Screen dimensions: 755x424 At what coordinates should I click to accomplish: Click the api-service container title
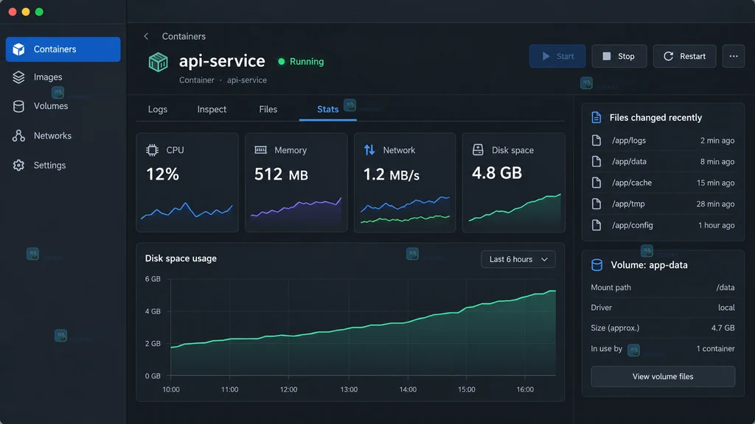[x=222, y=61]
